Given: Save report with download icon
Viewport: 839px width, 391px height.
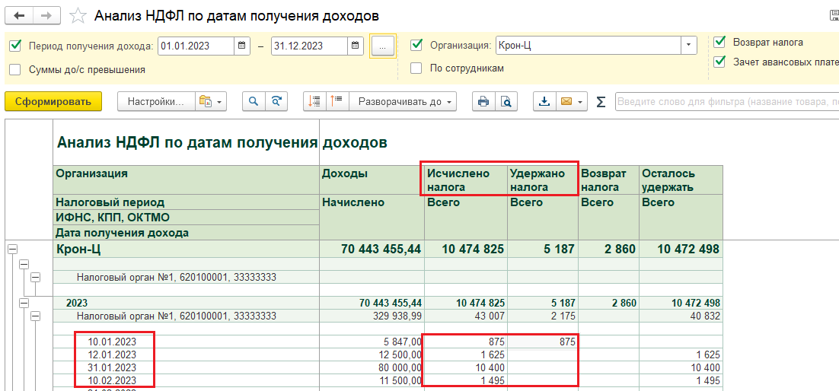Looking at the screenshot, I should [x=544, y=101].
